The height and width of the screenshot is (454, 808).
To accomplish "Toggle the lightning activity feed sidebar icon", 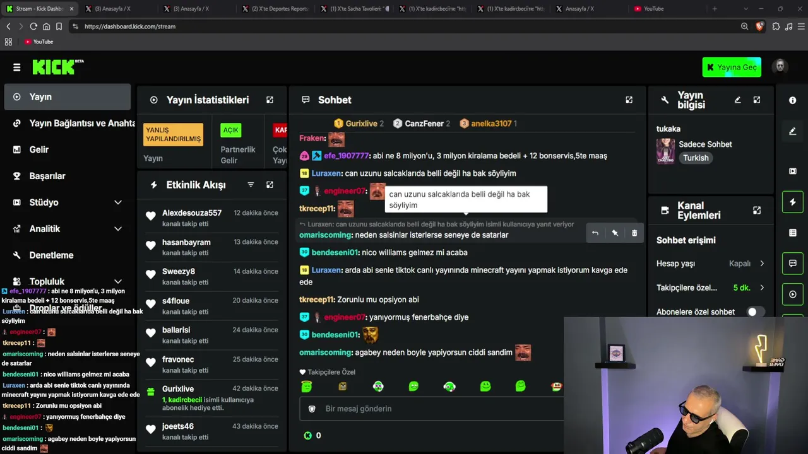I will 793,202.
